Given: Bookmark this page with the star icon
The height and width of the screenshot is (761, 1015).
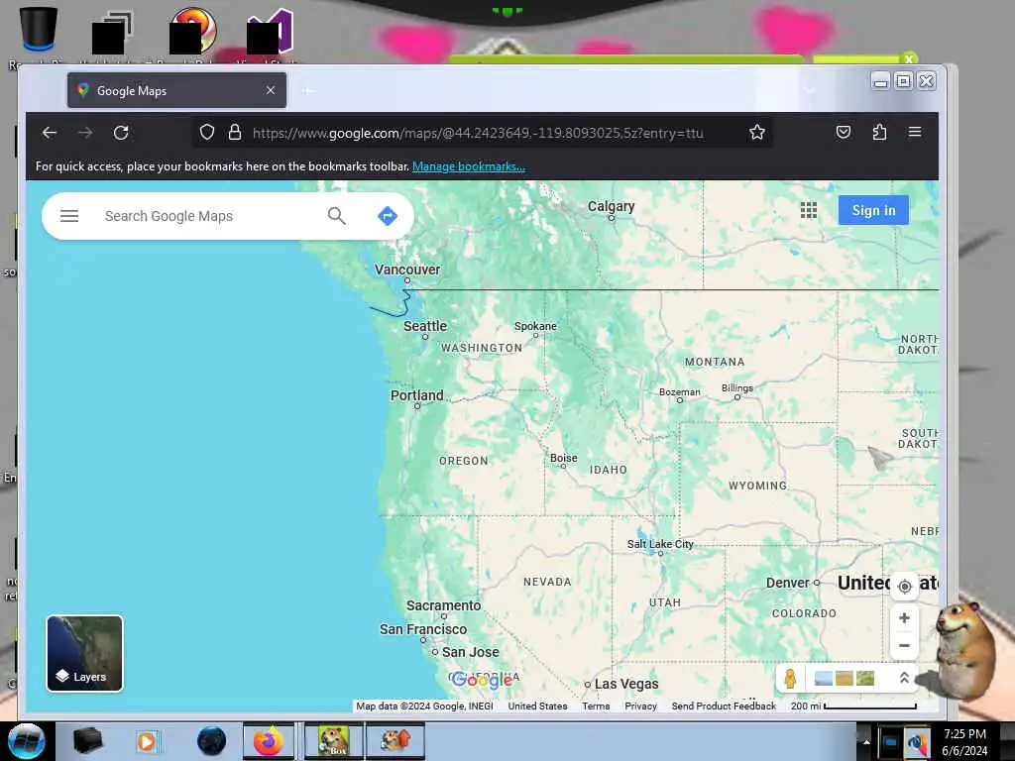Looking at the screenshot, I should [x=756, y=133].
